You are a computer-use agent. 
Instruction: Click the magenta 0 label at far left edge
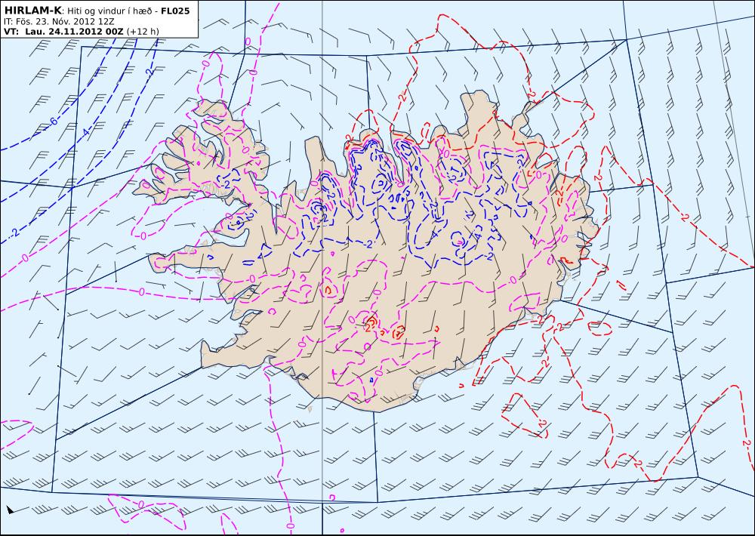tap(25, 257)
